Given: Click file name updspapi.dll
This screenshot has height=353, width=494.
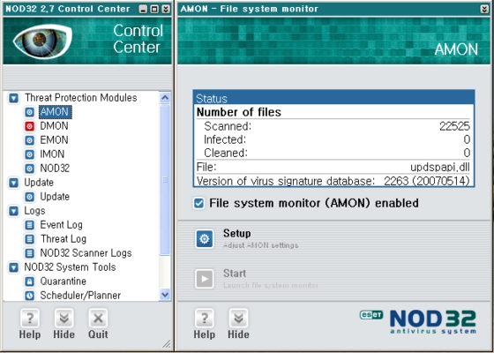Looking at the screenshot, I should (x=440, y=167).
